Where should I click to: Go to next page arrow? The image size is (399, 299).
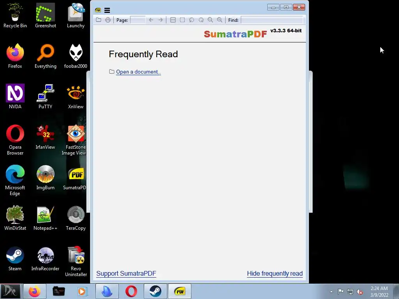coord(161,20)
